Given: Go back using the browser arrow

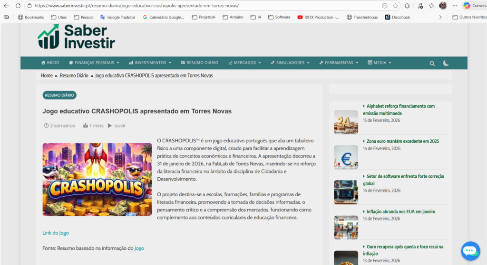Looking at the screenshot, I should [x=6, y=6].
